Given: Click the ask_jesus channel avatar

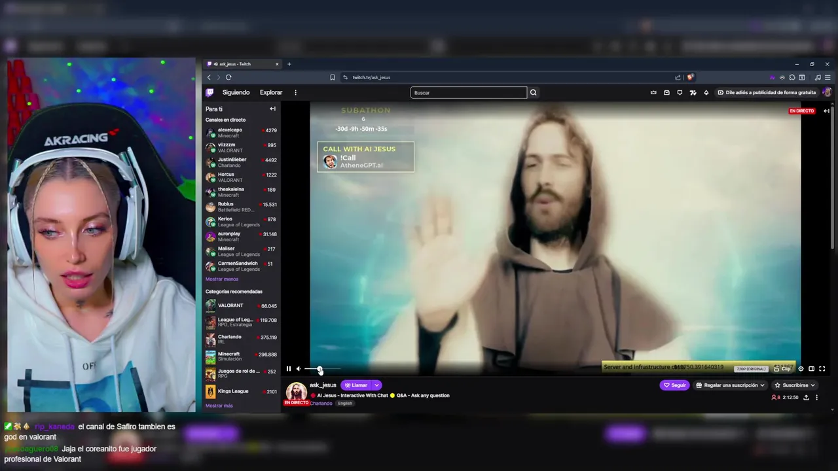Looking at the screenshot, I should point(296,392).
